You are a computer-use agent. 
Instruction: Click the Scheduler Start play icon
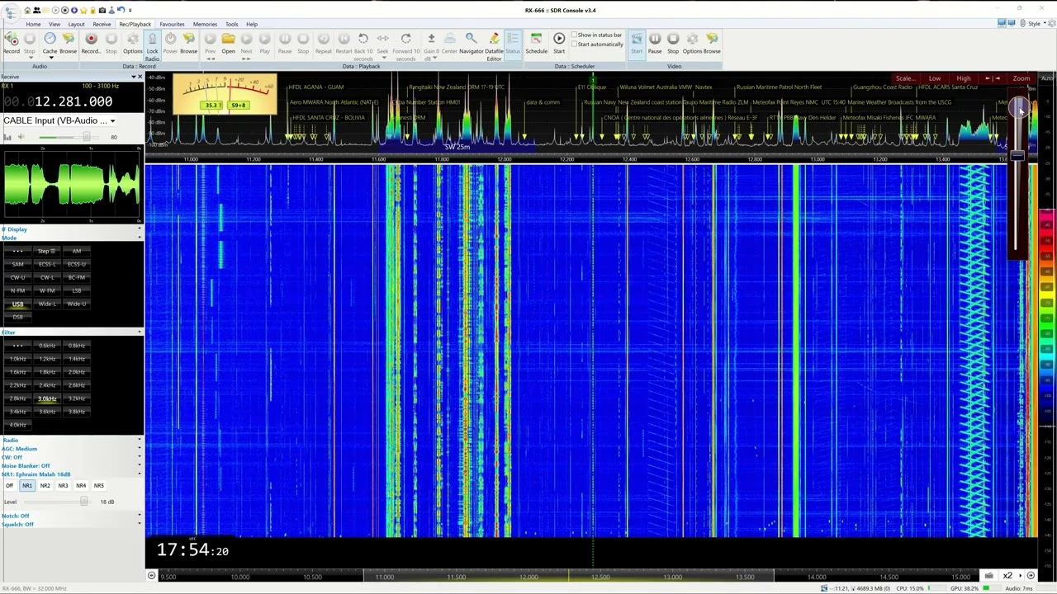pos(559,40)
